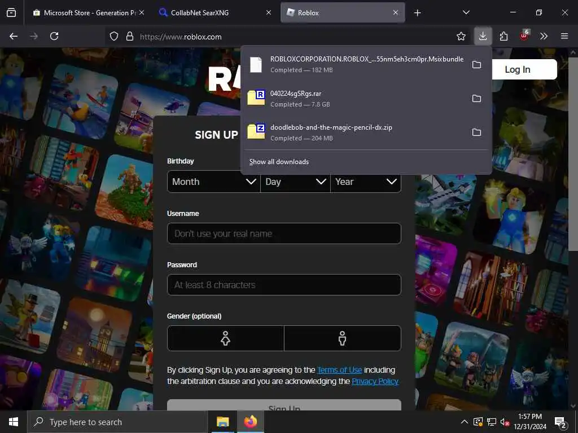Close the downloads panel via download button
This screenshot has width=578, height=433.
coord(483,36)
